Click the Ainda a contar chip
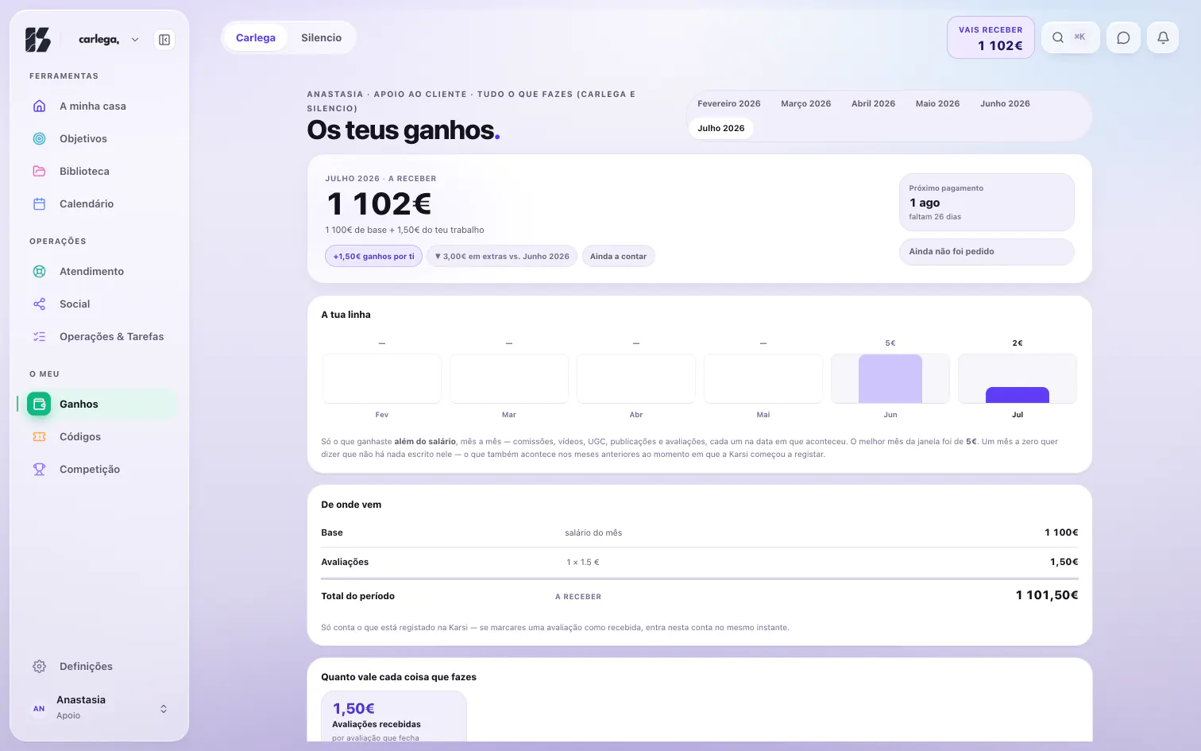This screenshot has height=751, width=1201. click(618, 256)
